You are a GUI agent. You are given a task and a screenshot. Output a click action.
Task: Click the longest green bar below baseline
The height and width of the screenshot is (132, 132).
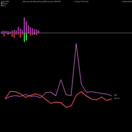click(24, 37)
